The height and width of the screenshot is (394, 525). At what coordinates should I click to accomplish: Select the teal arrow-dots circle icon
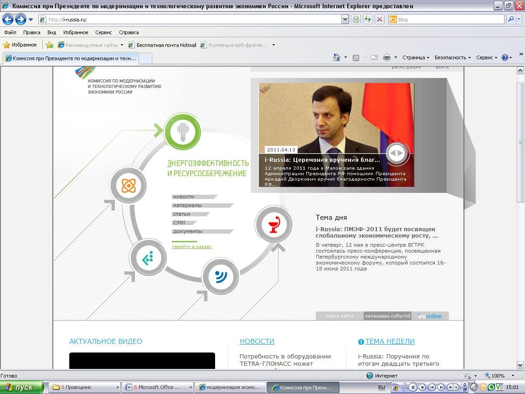pyautogui.click(x=148, y=258)
